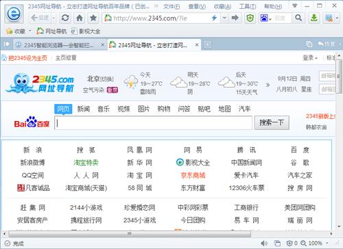Click 把2345设为主页 link
Image resolution: width=343 pixels, height=249 pixels.
27,58
